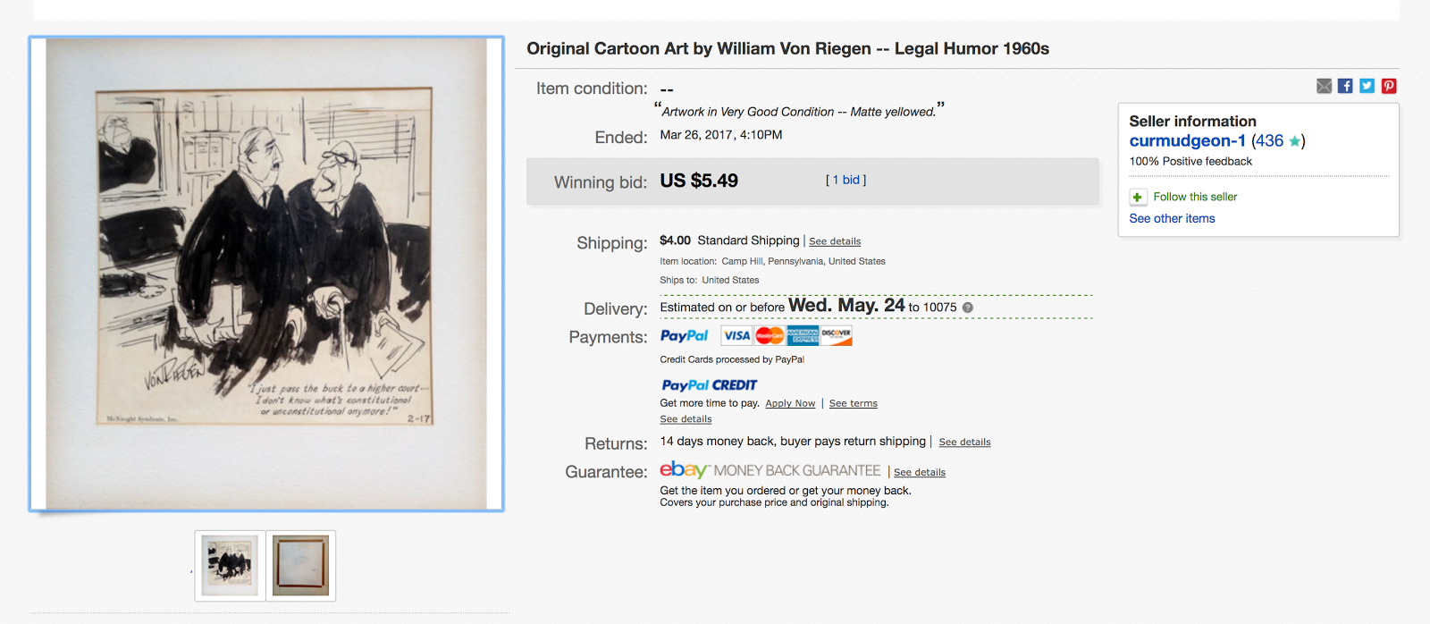Open the 1 bid history link
Screen dimensions: 1430x624
click(x=846, y=180)
